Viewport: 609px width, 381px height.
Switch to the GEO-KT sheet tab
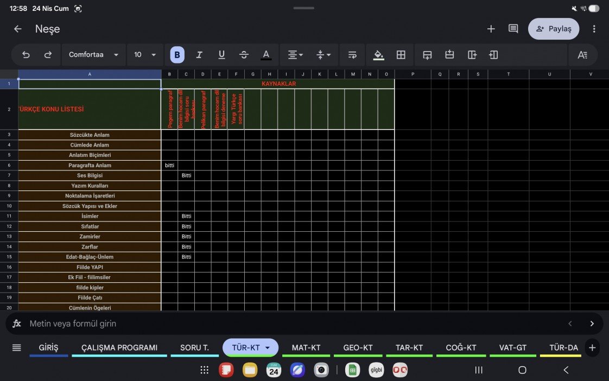358,347
